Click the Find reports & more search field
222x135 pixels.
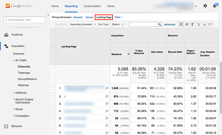(x=24, y=20)
